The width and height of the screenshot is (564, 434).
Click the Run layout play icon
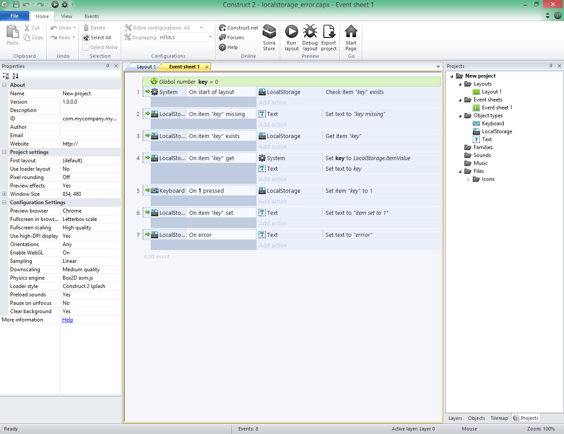coord(291,31)
